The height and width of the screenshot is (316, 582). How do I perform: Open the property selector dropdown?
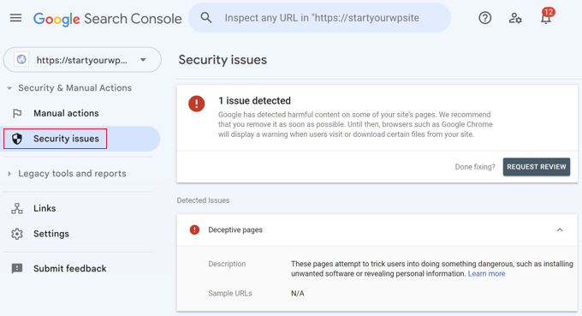(82, 59)
